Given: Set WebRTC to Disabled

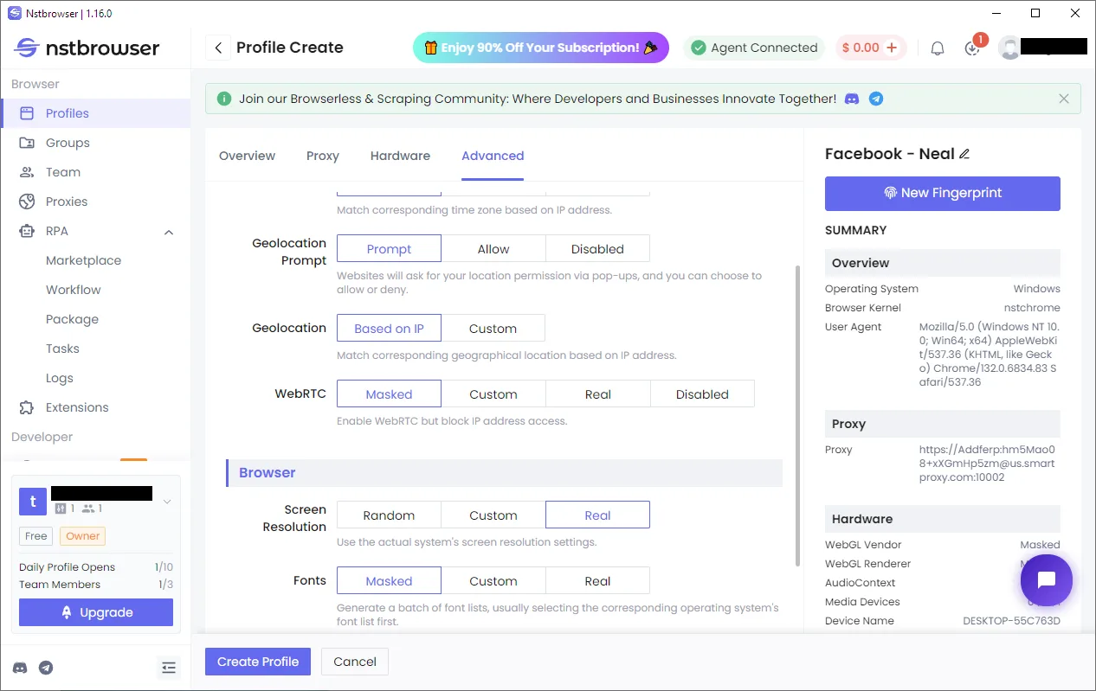Looking at the screenshot, I should (x=702, y=394).
